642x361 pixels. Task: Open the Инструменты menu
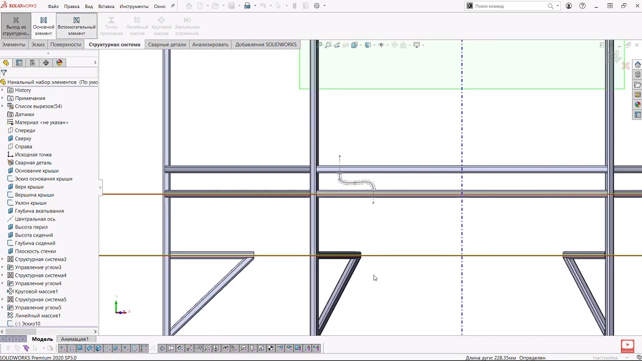pyautogui.click(x=133, y=6)
